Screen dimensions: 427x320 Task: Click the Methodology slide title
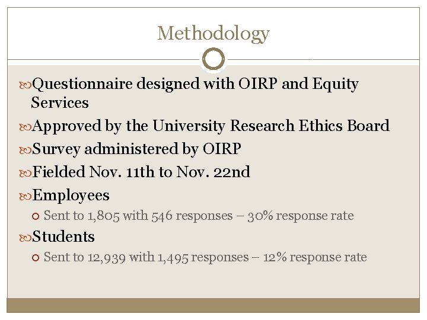click(213, 33)
